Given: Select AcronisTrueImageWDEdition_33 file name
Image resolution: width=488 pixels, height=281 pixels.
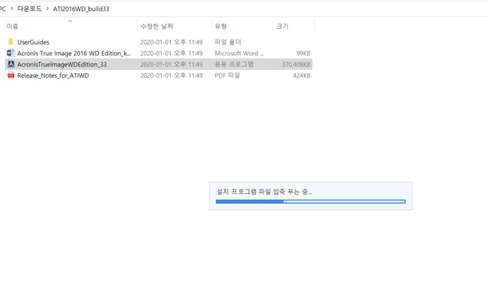Looking at the screenshot, I should 62,65.
